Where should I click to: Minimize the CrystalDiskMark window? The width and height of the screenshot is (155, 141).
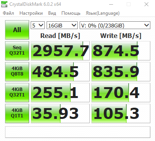click(111, 4)
